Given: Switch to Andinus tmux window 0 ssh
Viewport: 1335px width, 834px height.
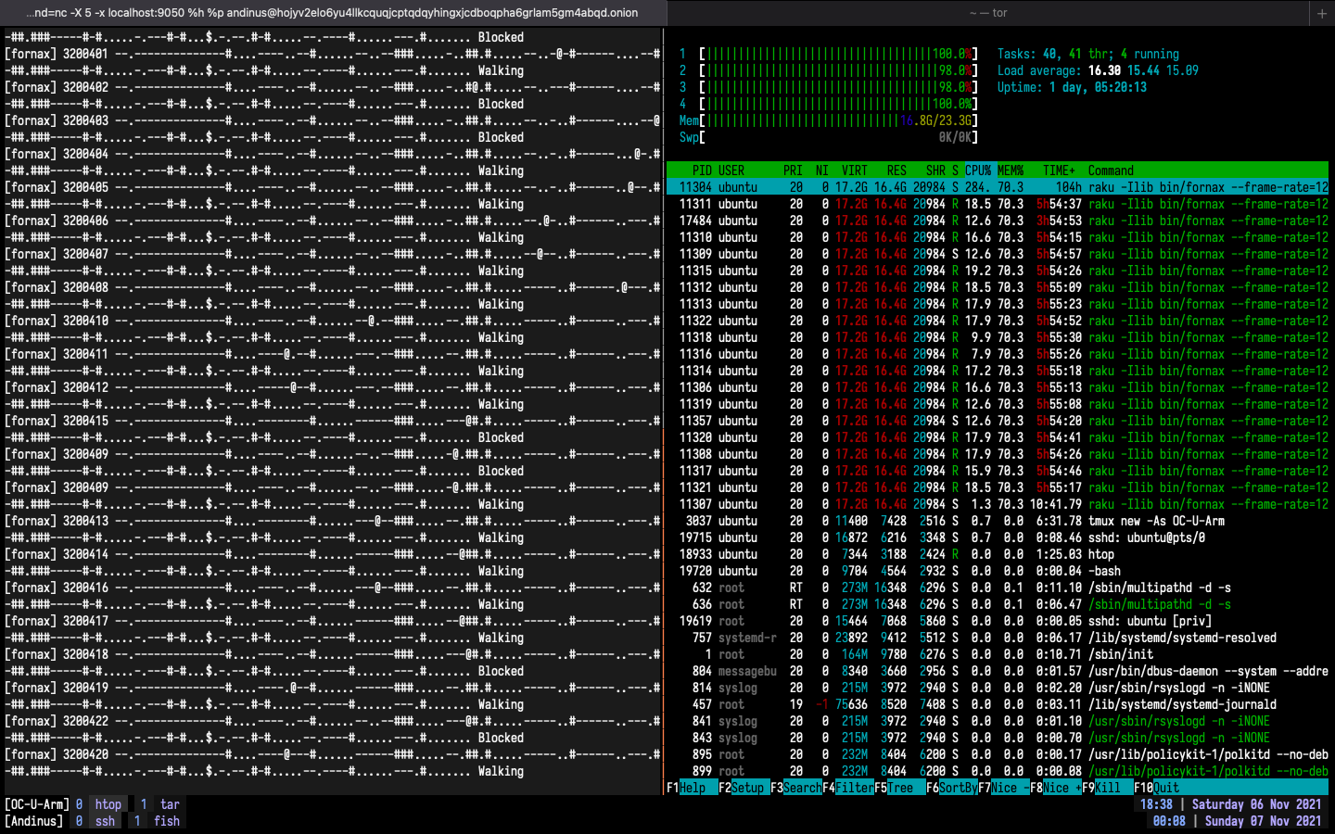Looking at the screenshot, I should click(95, 821).
